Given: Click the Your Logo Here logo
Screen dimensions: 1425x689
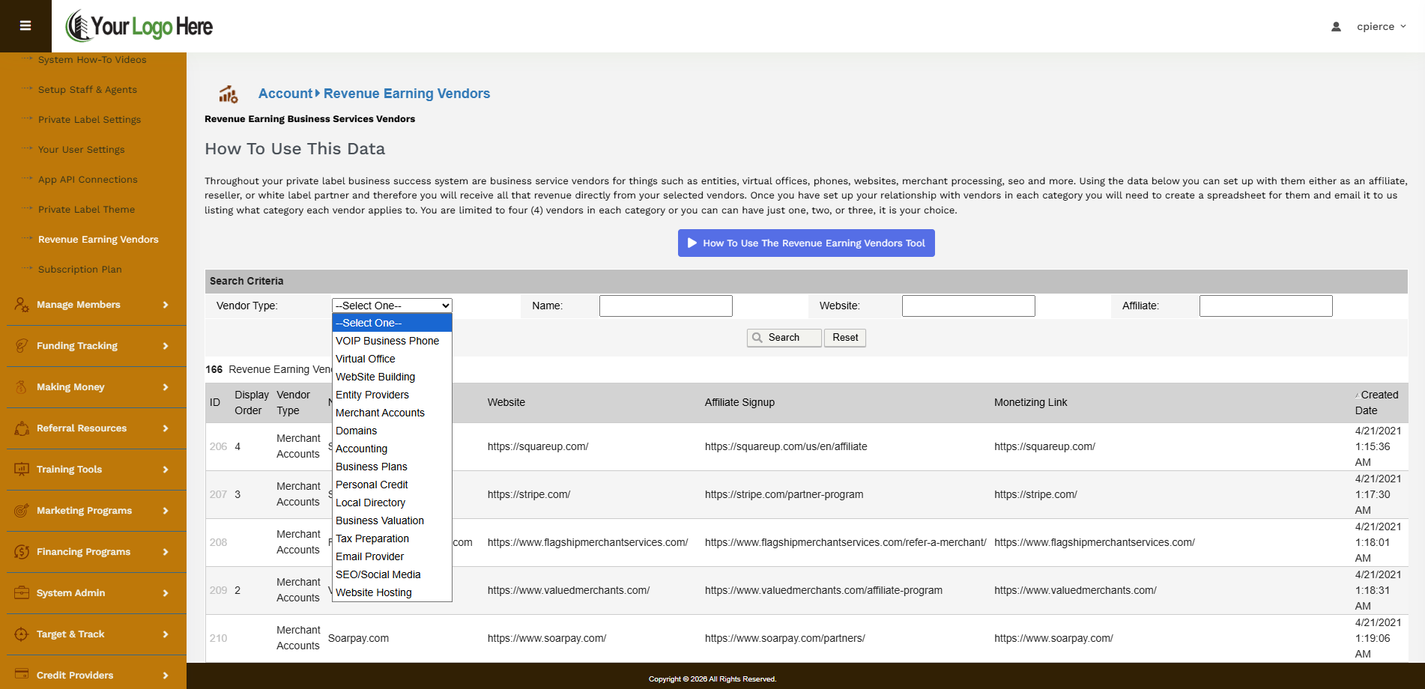Looking at the screenshot, I should pyautogui.click(x=139, y=26).
